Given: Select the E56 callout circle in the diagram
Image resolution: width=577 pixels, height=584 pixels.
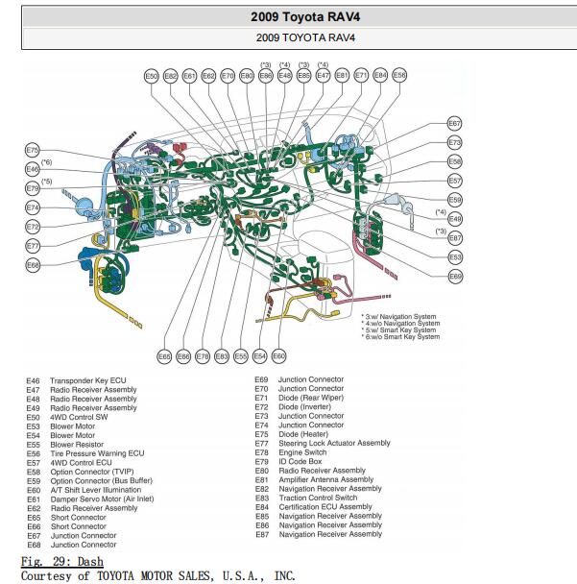Looking at the screenshot, I should point(399,75).
